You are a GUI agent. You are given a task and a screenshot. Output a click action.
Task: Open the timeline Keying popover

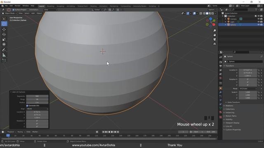pos(21,132)
